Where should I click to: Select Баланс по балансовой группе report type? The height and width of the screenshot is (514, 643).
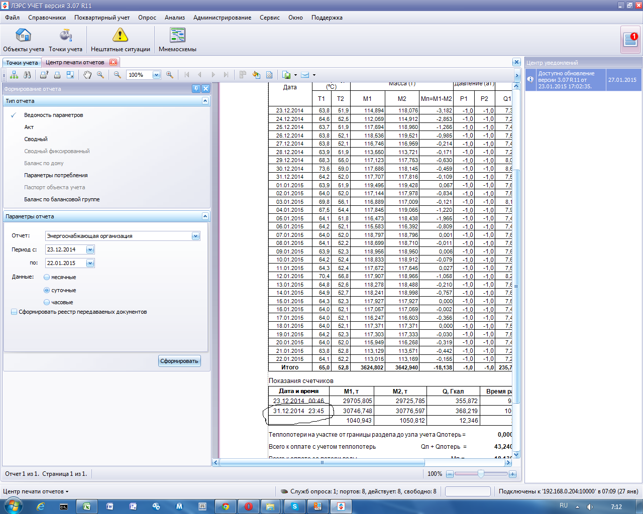click(62, 199)
